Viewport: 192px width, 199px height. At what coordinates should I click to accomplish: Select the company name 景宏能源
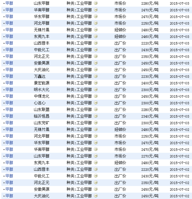(42, 83)
